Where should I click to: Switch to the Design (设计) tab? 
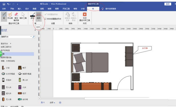(27, 9)
